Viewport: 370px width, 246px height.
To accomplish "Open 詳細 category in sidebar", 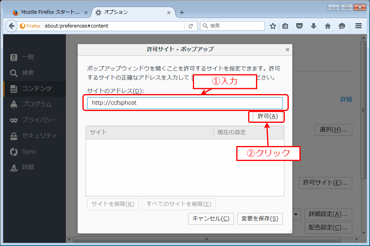I will pos(35,167).
